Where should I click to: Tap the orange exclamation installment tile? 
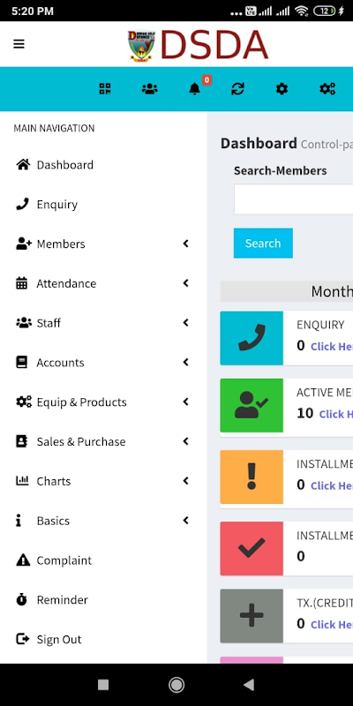(x=252, y=477)
